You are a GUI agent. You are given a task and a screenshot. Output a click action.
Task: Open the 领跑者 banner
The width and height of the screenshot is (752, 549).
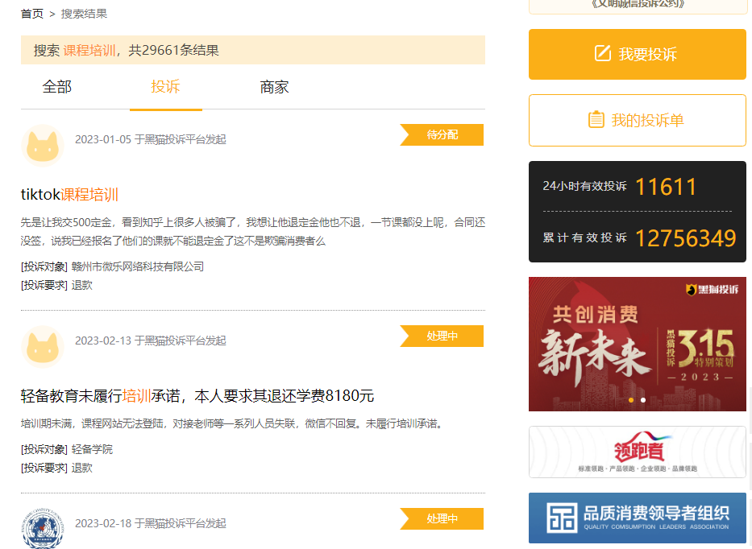tap(638, 452)
